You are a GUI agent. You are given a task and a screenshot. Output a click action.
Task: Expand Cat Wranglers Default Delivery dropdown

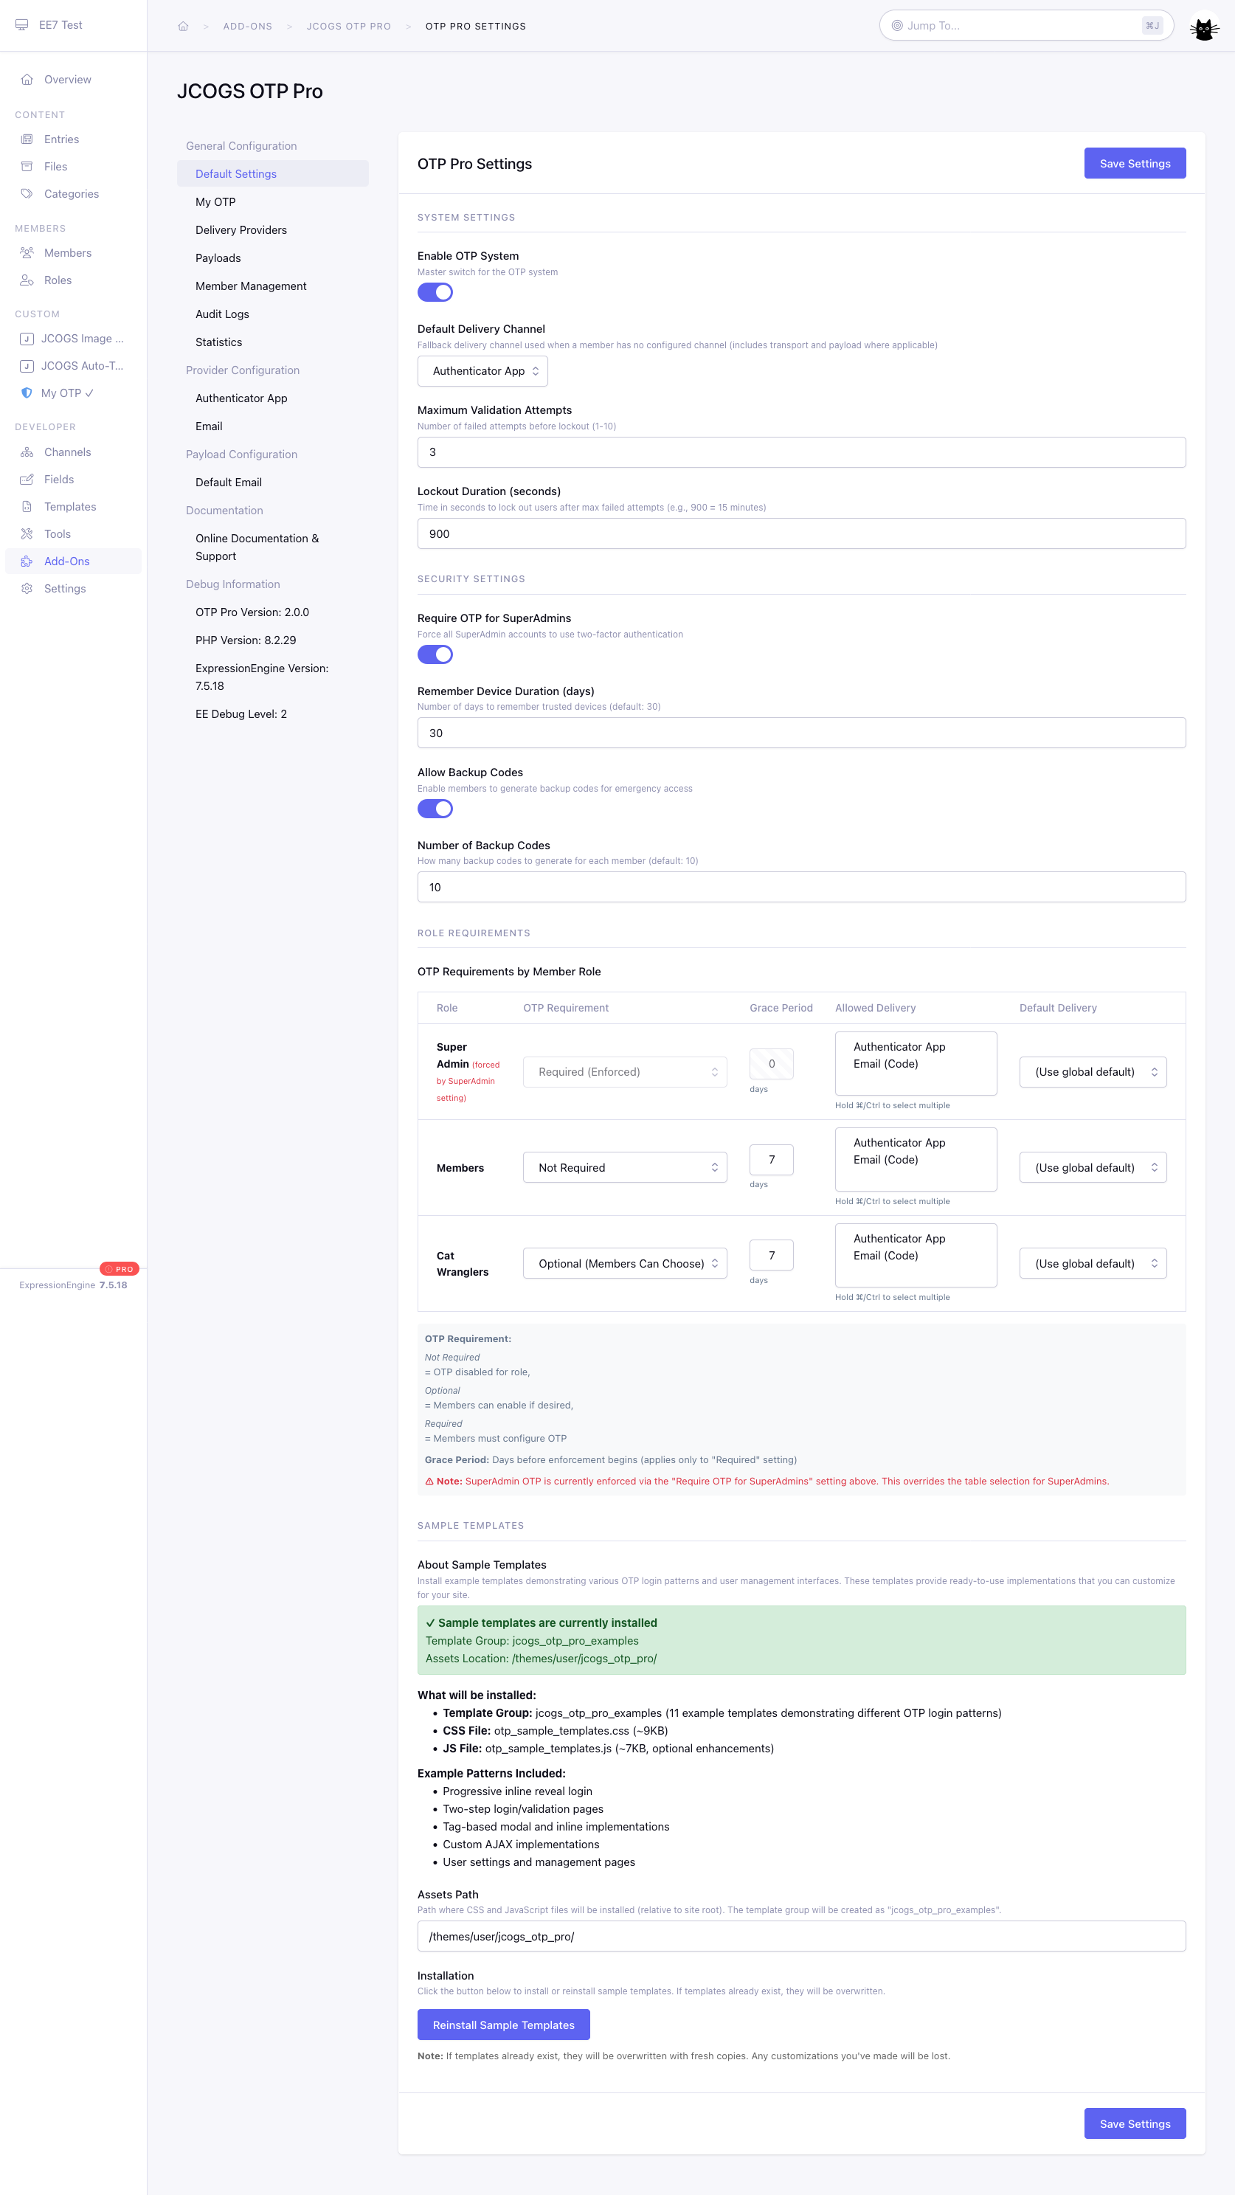pyautogui.click(x=1092, y=1264)
